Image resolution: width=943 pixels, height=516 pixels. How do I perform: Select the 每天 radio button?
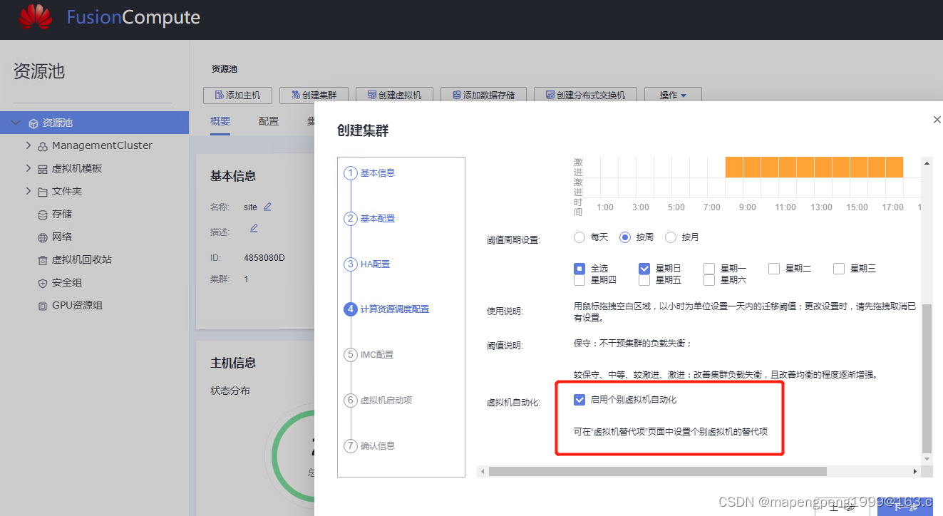click(x=579, y=237)
